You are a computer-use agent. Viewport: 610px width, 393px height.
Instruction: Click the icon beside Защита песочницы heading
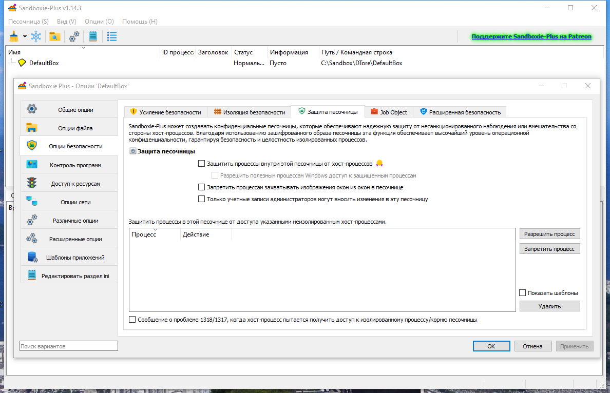[132, 151]
